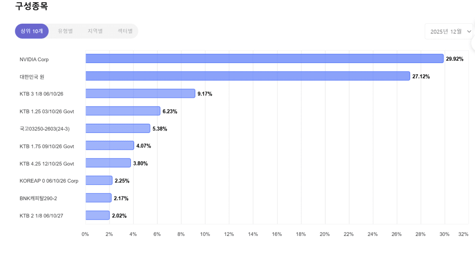The height and width of the screenshot is (253, 475).
Task: Select the 국고03250-2603(24-3) bar
Action: click(x=118, y=128)
